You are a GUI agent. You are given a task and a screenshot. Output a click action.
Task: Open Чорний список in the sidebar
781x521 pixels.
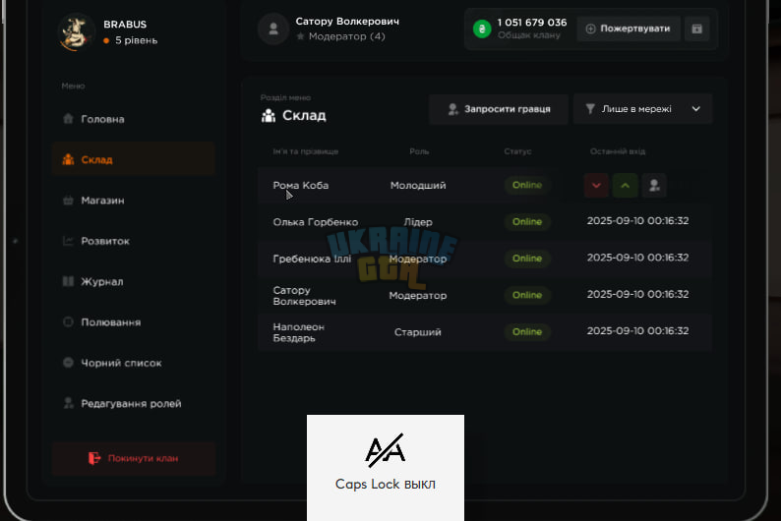(x=133, y=363)
